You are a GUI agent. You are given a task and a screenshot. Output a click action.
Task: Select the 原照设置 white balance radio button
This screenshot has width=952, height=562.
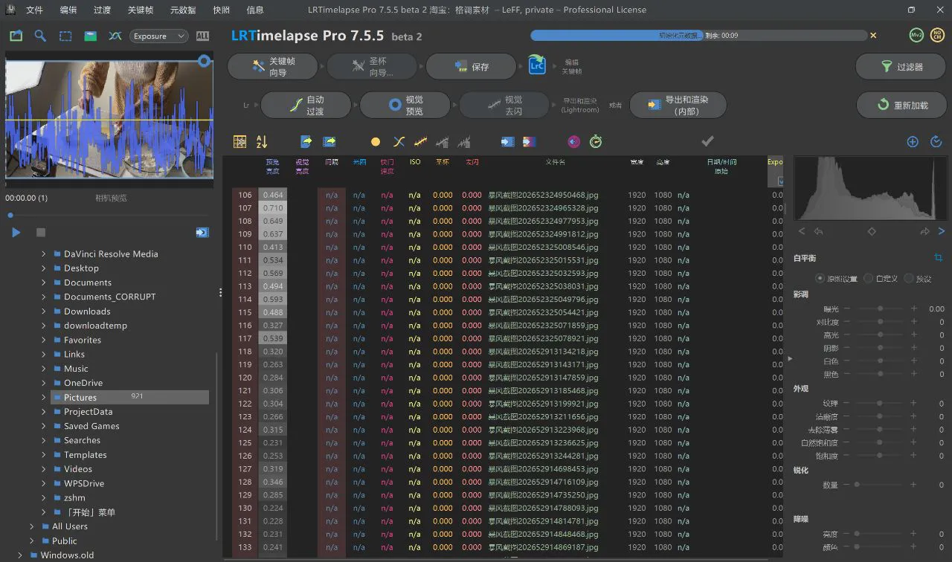[820, 278]
